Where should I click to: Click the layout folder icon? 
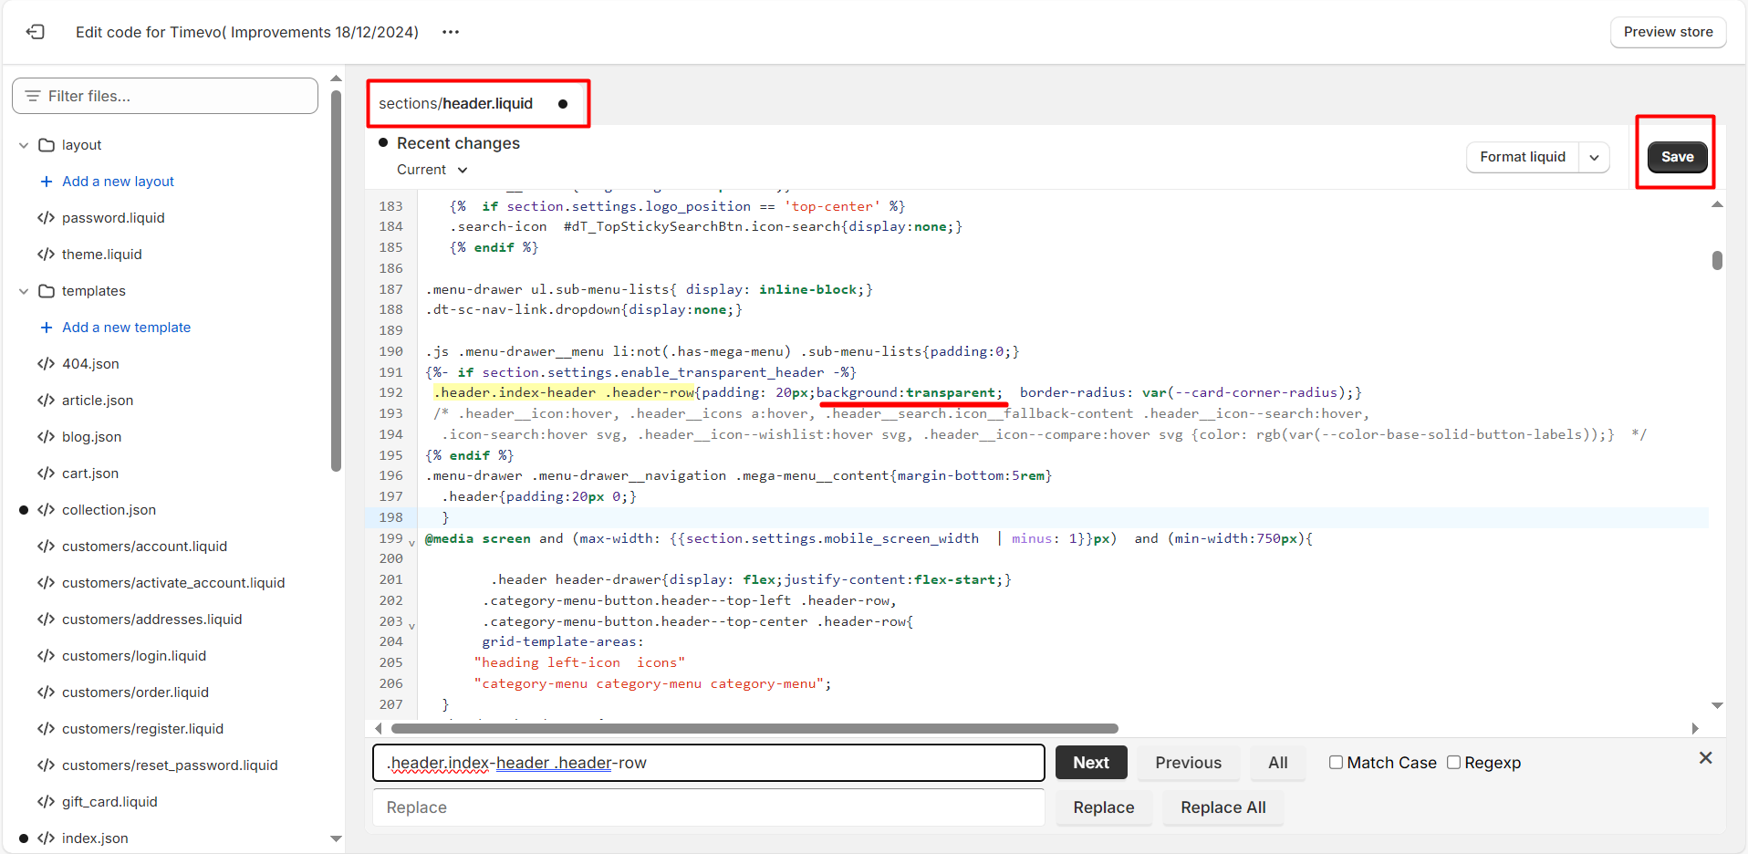(47, 145)
